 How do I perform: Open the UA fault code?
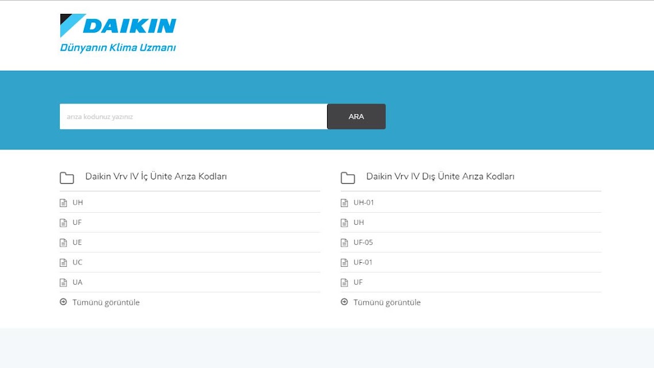pos(78,282)
